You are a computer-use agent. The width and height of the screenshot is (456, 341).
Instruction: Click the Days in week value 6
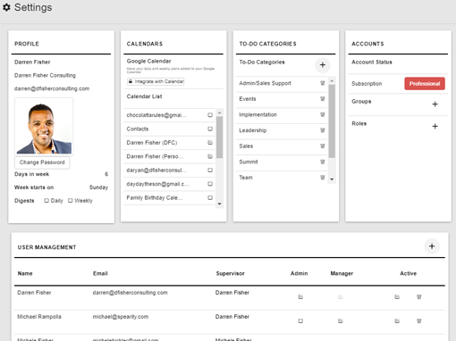106,174
